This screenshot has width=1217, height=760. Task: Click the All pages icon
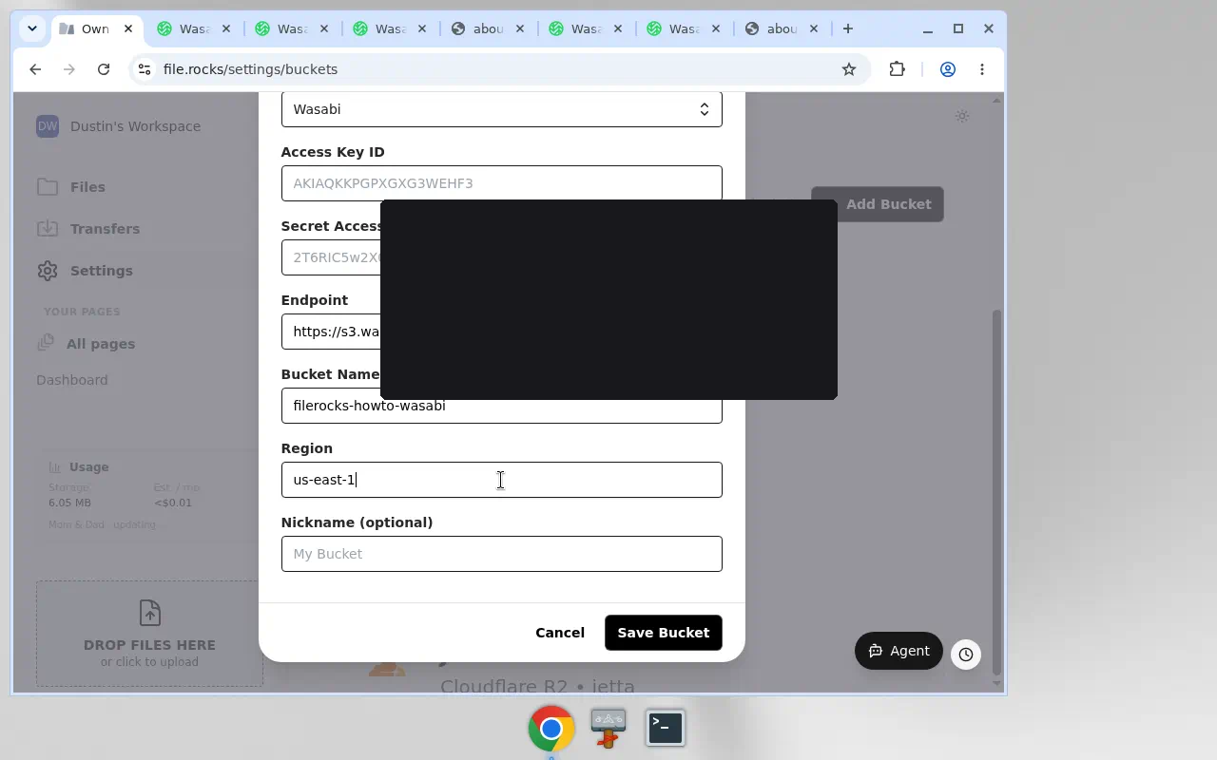pos(46,344)
